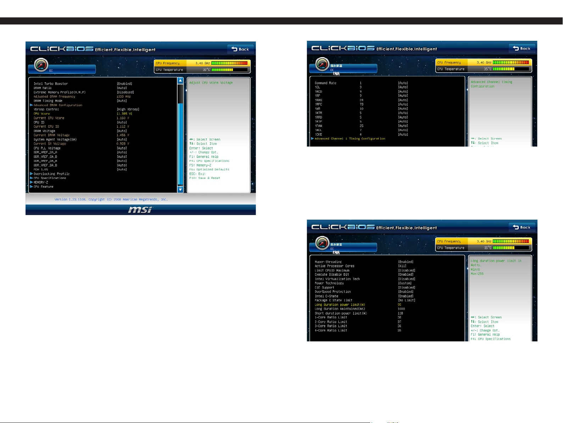Screen dimensions: 563x423
Task: Toggle the Intel Turbo Booster [Enabled] value
Action: 124,84
